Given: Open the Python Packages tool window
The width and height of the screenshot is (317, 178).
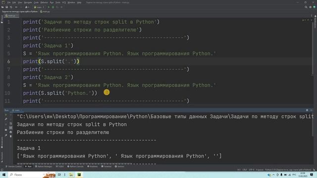Looking at the screenshot, I should 44,167.
